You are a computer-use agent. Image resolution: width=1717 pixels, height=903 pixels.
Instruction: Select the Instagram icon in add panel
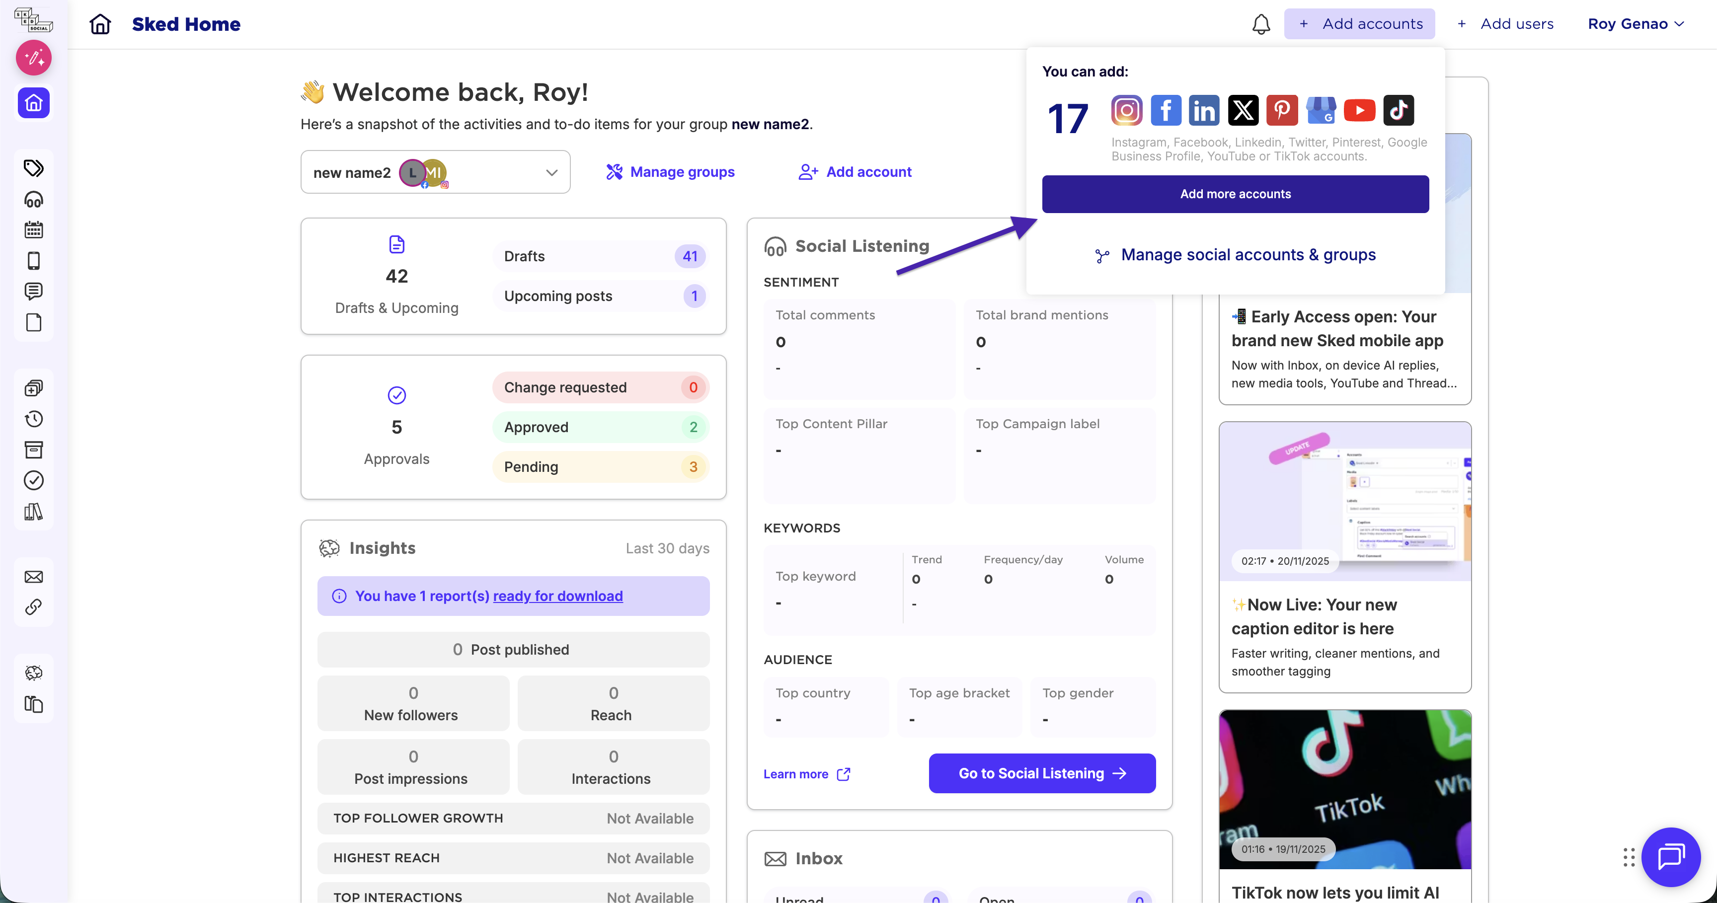1126,111
